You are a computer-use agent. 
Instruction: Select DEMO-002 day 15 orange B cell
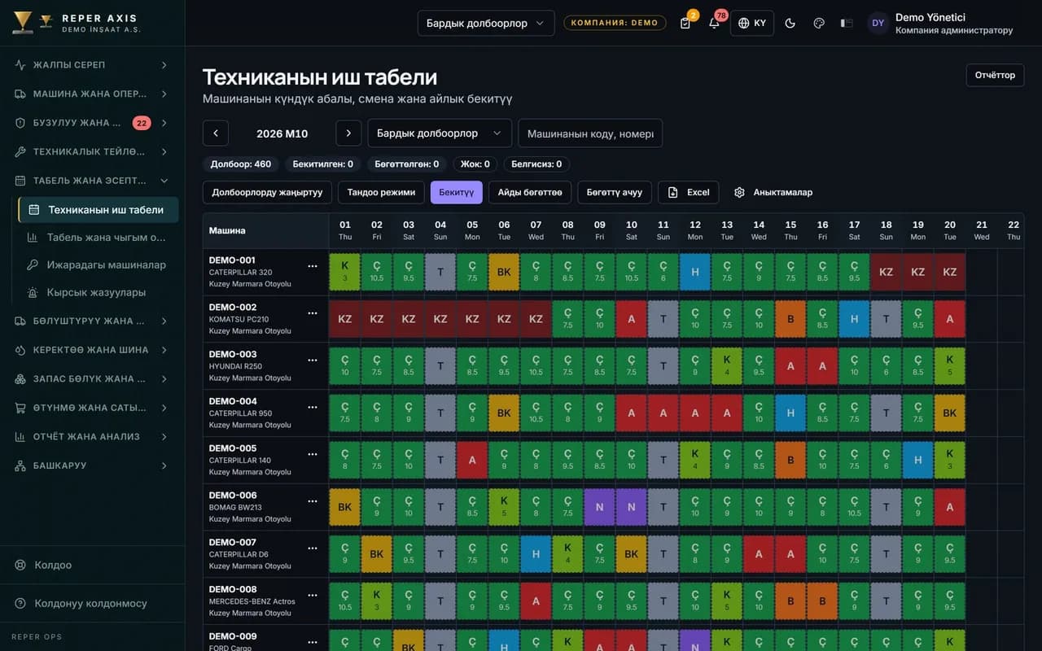(x=790, y=319)
